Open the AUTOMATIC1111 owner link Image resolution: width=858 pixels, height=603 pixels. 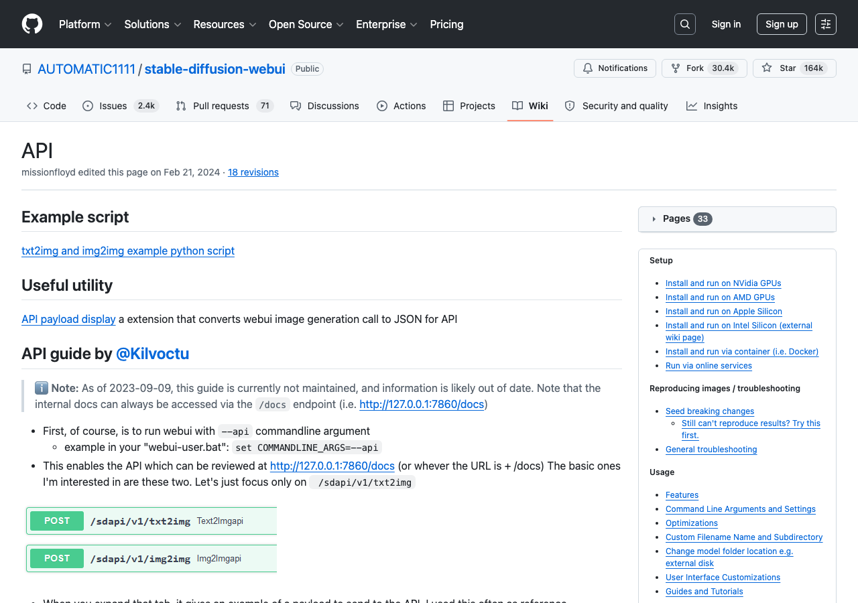pos(86,69)
